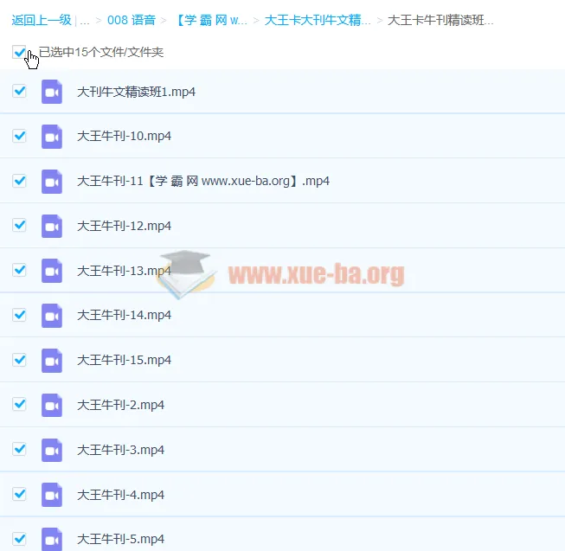Click video icon for 大刊牛文精读班1.mp4
This screenshot has width=565, height=551.
point(52,92)
